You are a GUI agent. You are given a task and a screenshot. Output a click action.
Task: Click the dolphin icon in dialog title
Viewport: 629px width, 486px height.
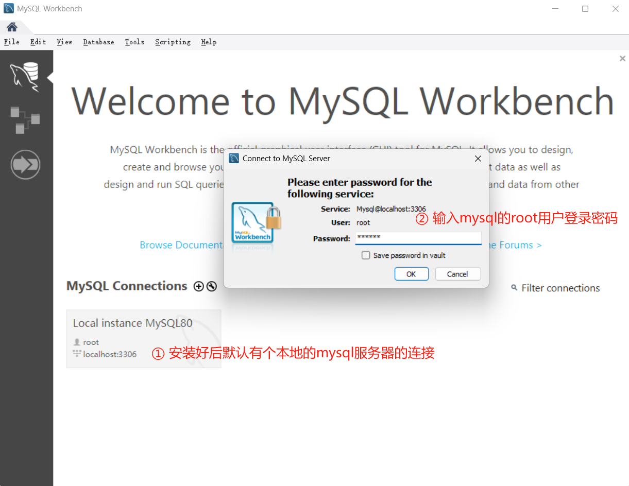point(234,159)
